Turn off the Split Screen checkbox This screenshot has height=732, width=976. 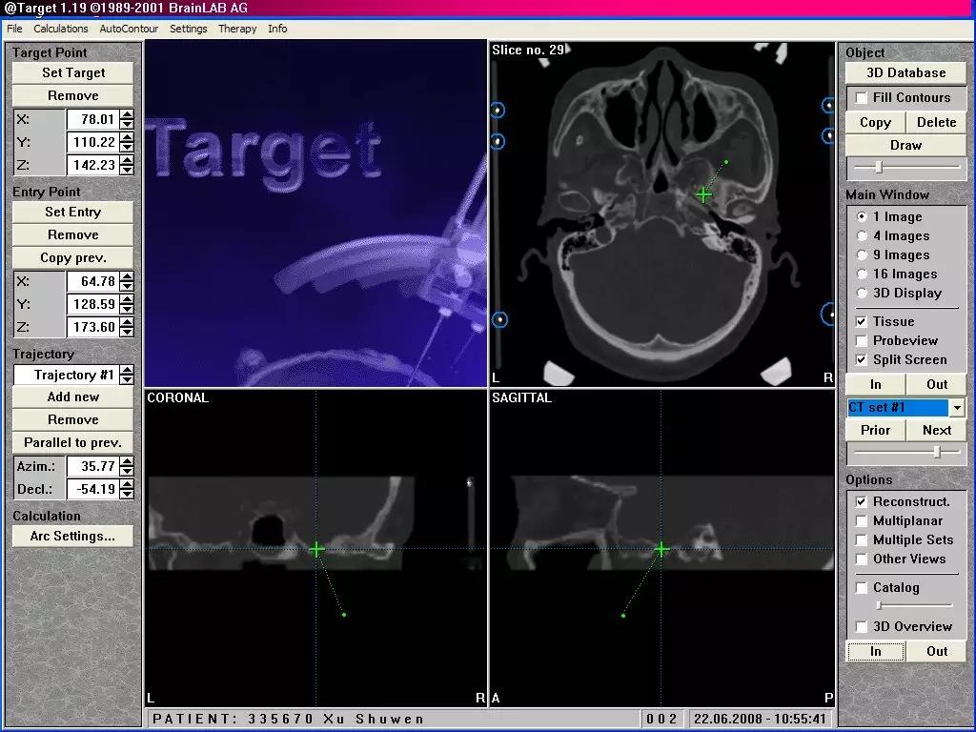click(x=862, y=360)
